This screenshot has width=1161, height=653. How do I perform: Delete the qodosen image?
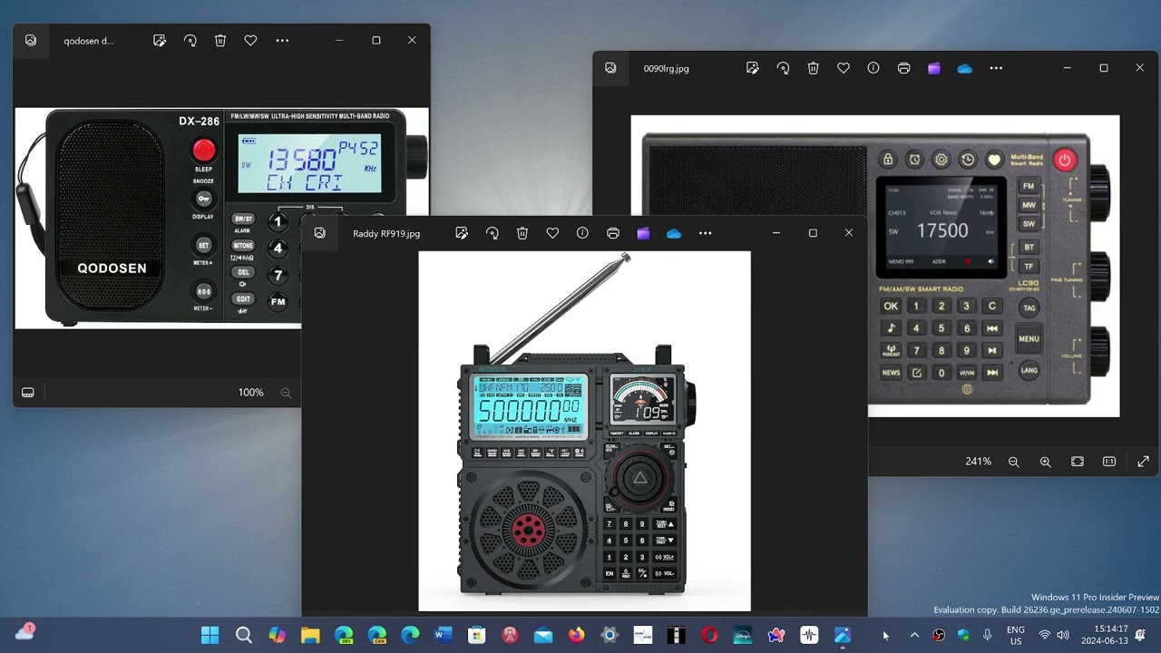[220, 41]
